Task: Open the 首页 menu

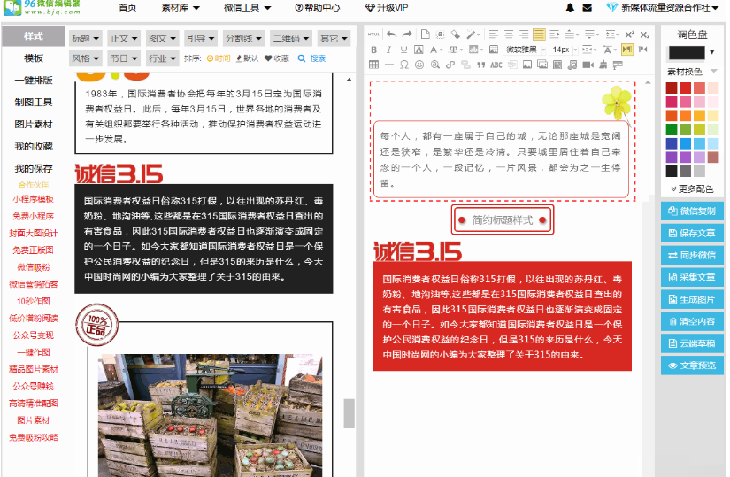Action: (127, 7)
